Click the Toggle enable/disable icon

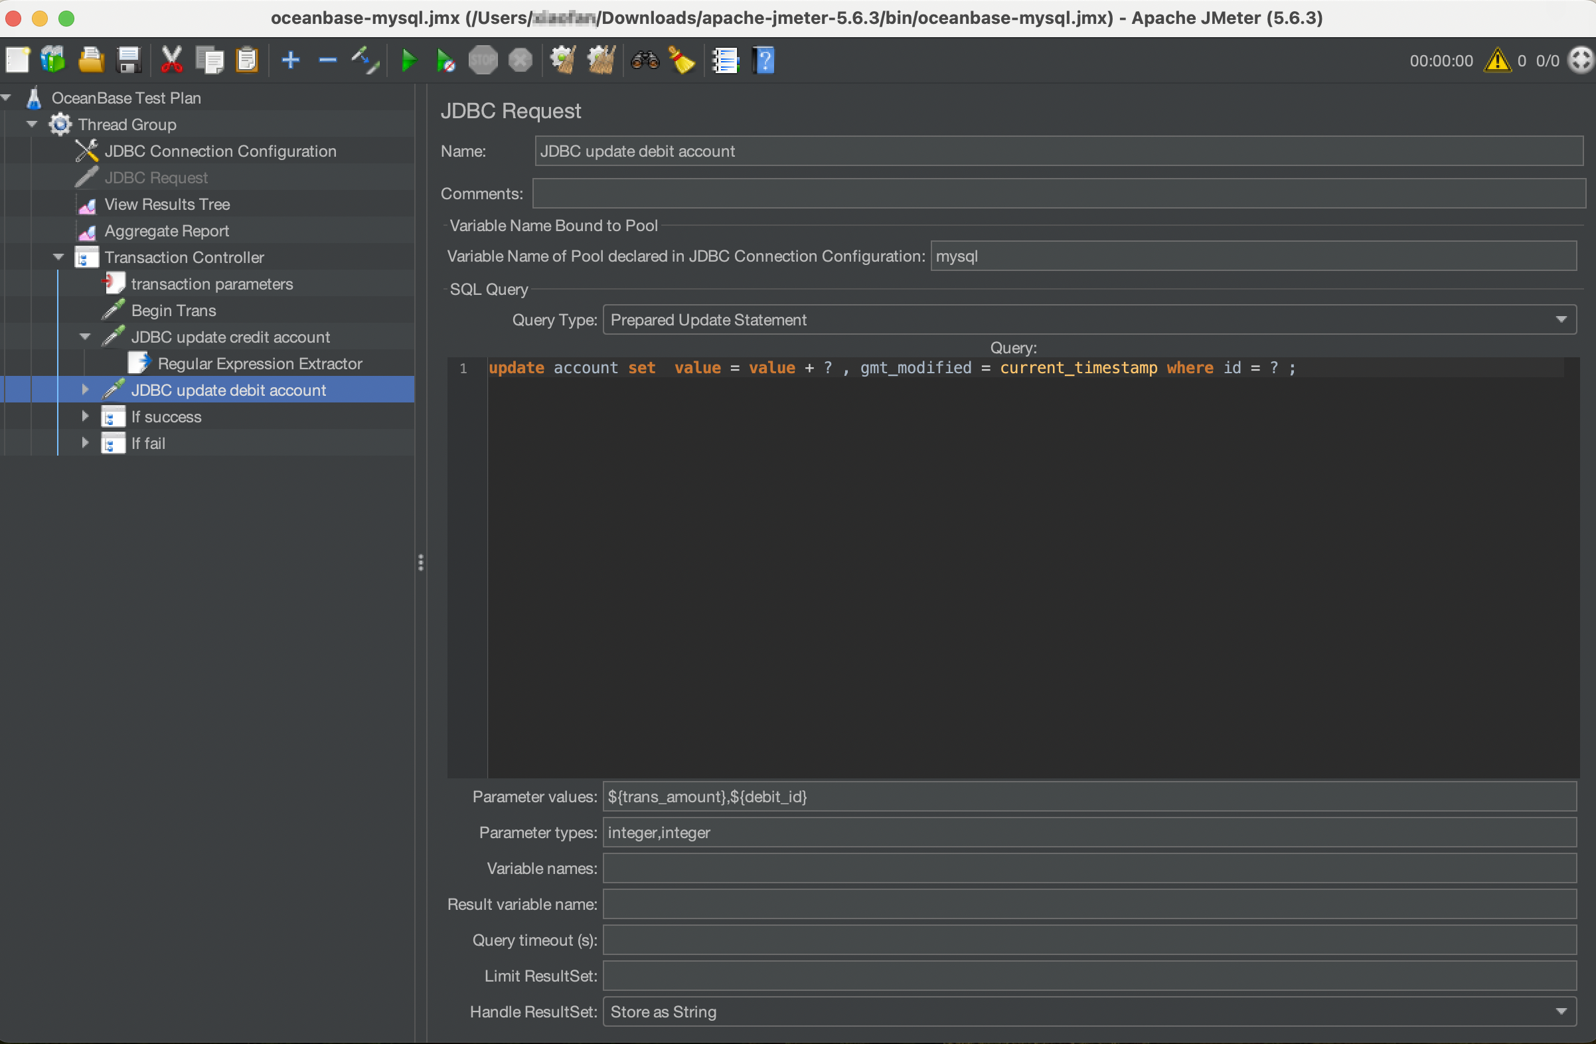[365, 60]
